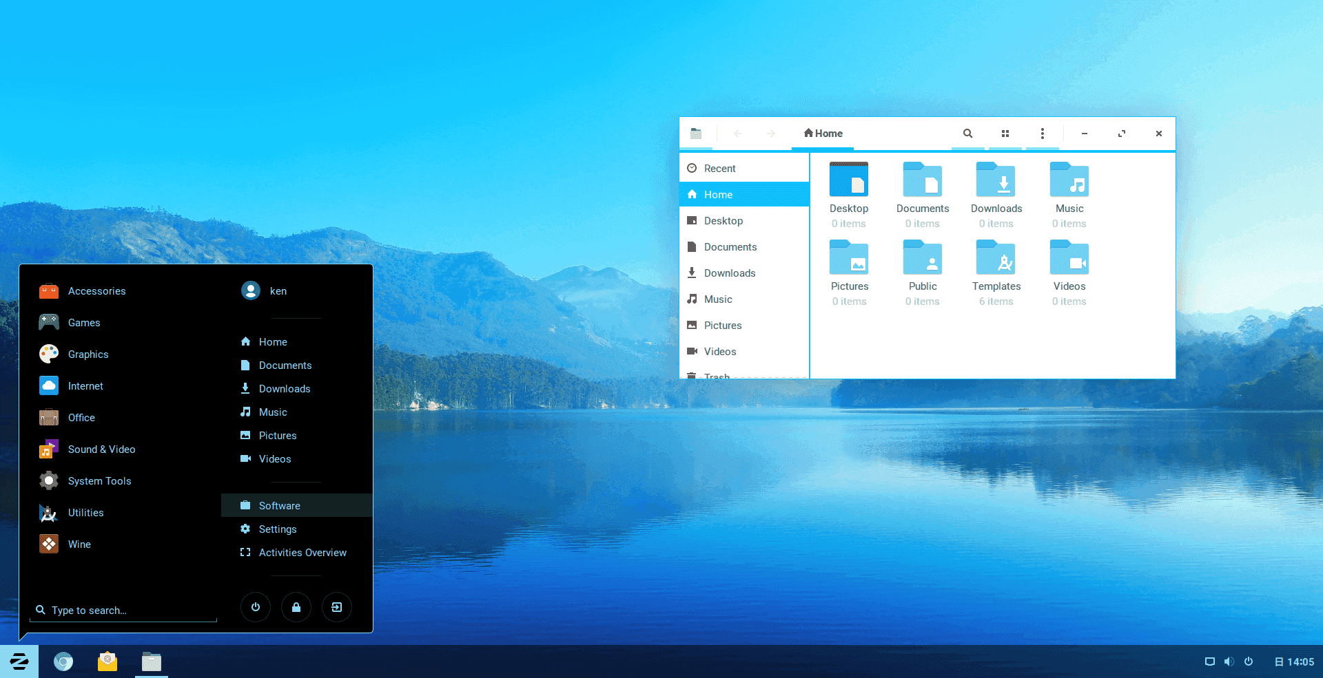Open the volume indicator in system tray
Viewport: 1323px width, 678px height.
pos(1229,661)
